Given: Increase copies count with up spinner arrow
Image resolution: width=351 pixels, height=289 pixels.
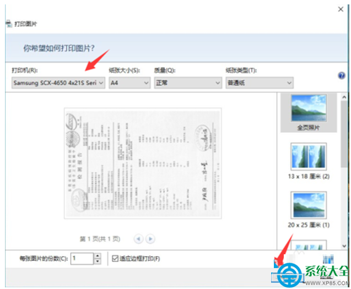Looking at the screenshot, I should [x=98, y=255].
